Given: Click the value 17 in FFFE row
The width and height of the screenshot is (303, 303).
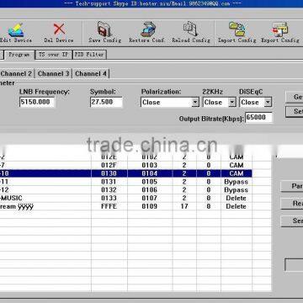Looking at the screenshot, I should [x=184, y=206].
